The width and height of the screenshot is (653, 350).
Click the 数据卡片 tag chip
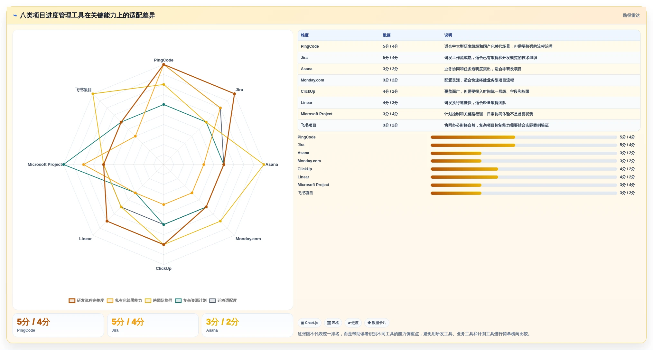click(377, 323)
